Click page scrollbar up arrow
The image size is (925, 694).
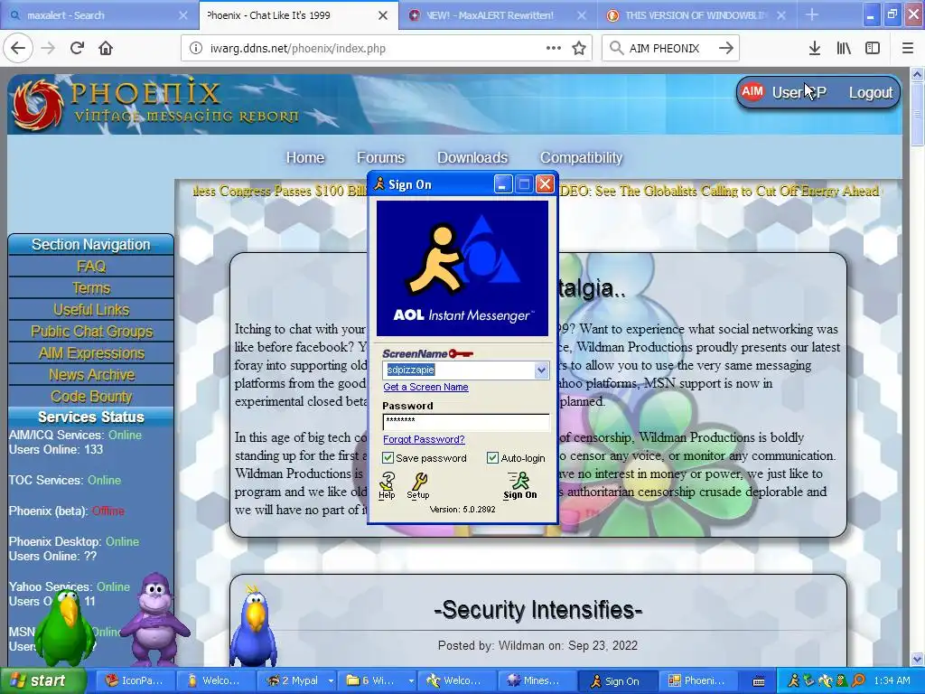(918, 74)
